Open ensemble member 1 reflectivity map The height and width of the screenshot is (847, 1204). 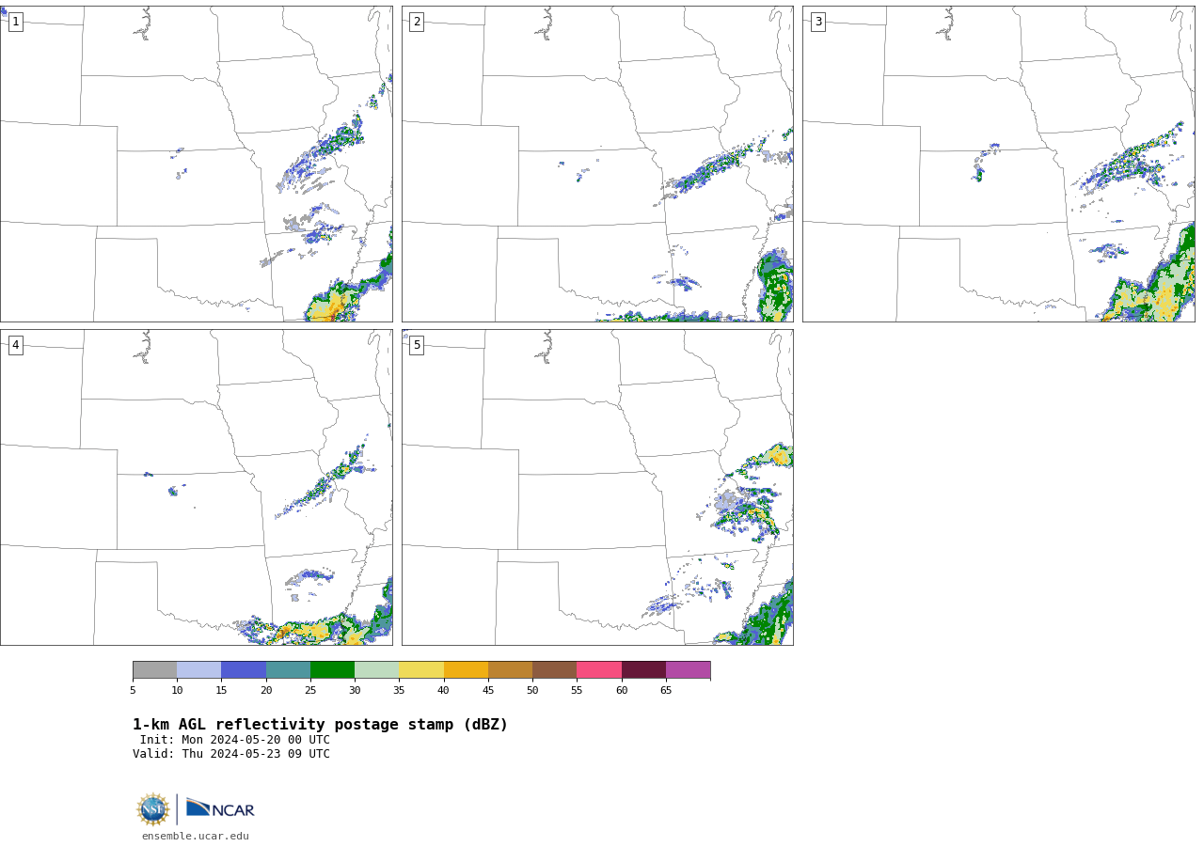[x=196, y=164]
